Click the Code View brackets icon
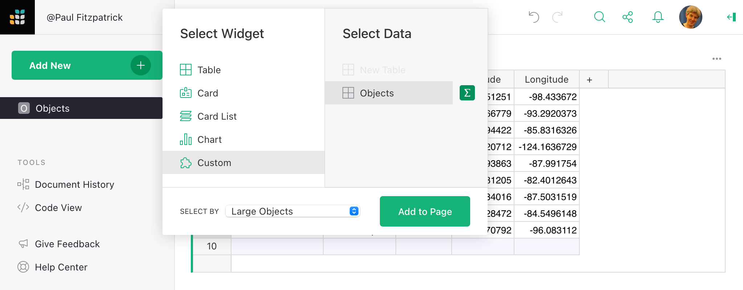This screenshot has width=743, height=290. pyautogui.click(x=23, y=207)
